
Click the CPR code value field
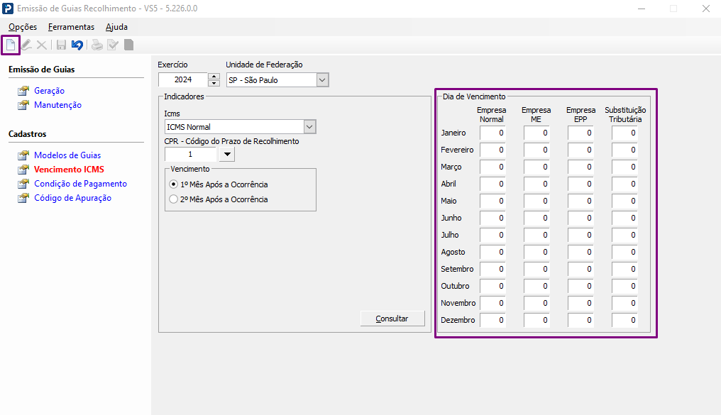coord(190,155)
